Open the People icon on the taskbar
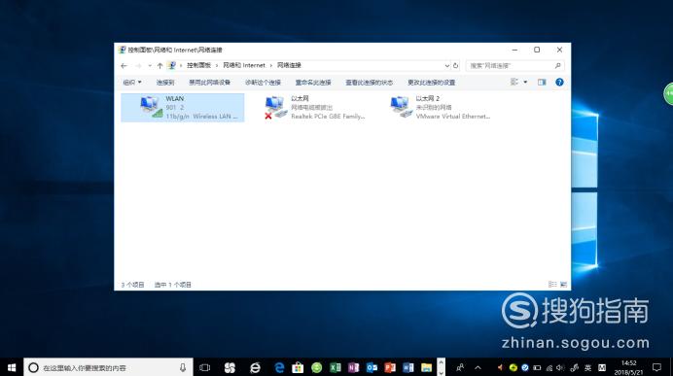673x376 pixels. [460, 367]
